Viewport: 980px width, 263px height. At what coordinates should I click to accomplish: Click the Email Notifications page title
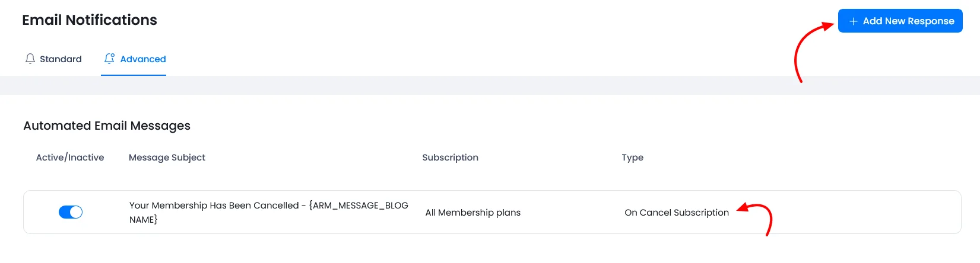90,20
